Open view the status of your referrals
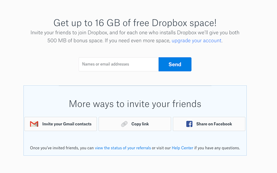 (x=123, y=148)
